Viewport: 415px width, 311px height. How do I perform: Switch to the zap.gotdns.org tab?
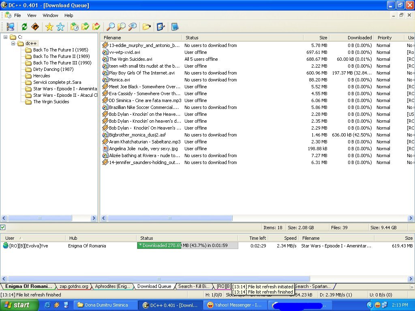[73, 286]
